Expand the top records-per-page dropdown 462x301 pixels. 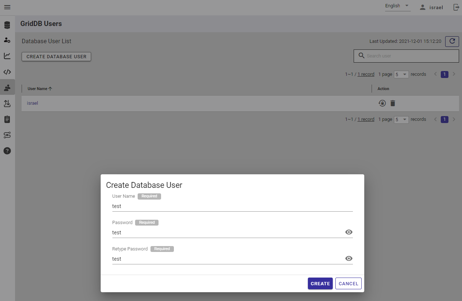point(401,74)
